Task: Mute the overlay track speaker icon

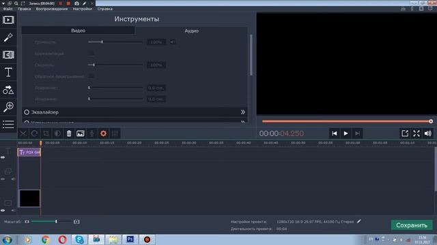Action: tap(13, 179)
